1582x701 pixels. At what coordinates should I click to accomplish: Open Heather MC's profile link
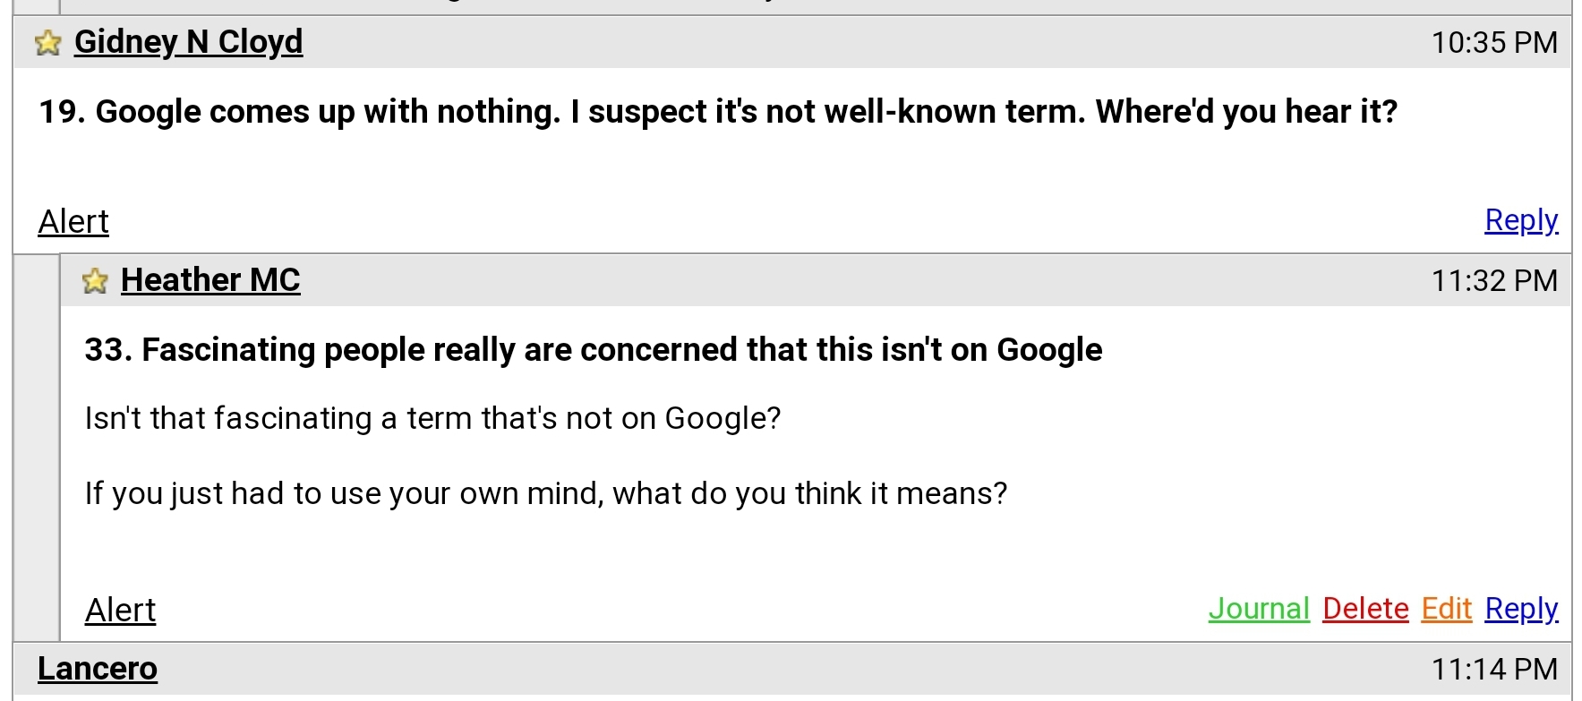[210, 280]
